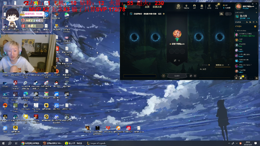The height and width of the screenshot is (146, 260).
Task: Open 123.jpg image file on desktop
Action: tap(5, 84)
